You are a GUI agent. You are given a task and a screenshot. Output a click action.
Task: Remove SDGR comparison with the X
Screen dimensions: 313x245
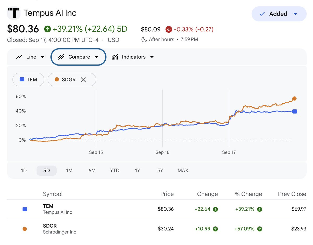click(x=83, y=80)
